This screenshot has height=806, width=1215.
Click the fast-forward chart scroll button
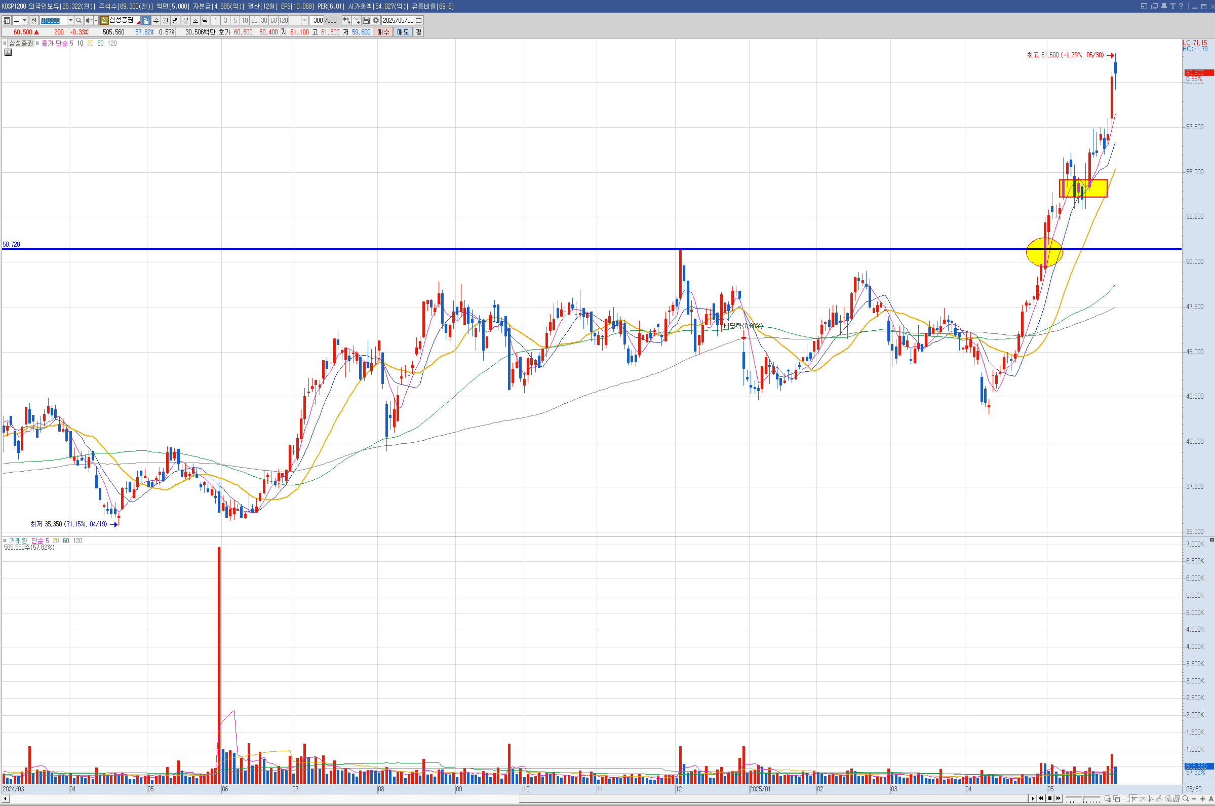pos(1059,799)
